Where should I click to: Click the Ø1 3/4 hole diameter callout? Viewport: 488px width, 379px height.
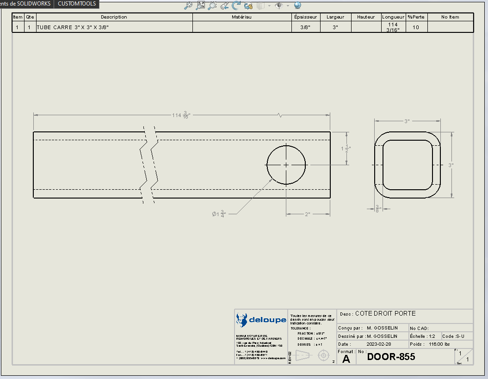click(218, 214)
